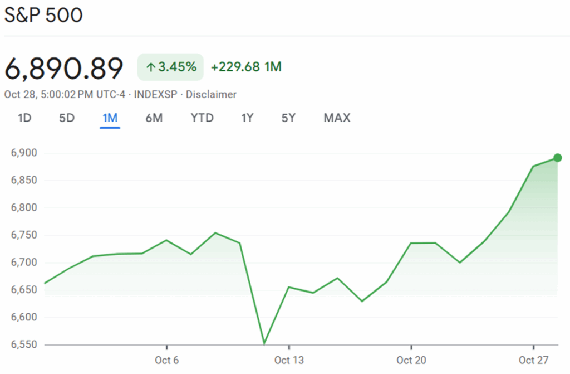Click the Oct 13 axis label
This screenshot has height=374, width=570.
[x=289, y=360]
